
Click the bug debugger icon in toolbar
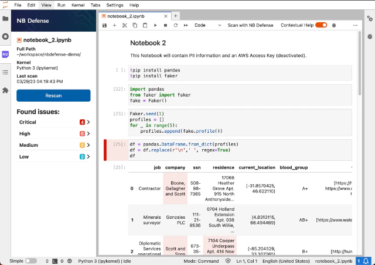[x=334, y=25]
